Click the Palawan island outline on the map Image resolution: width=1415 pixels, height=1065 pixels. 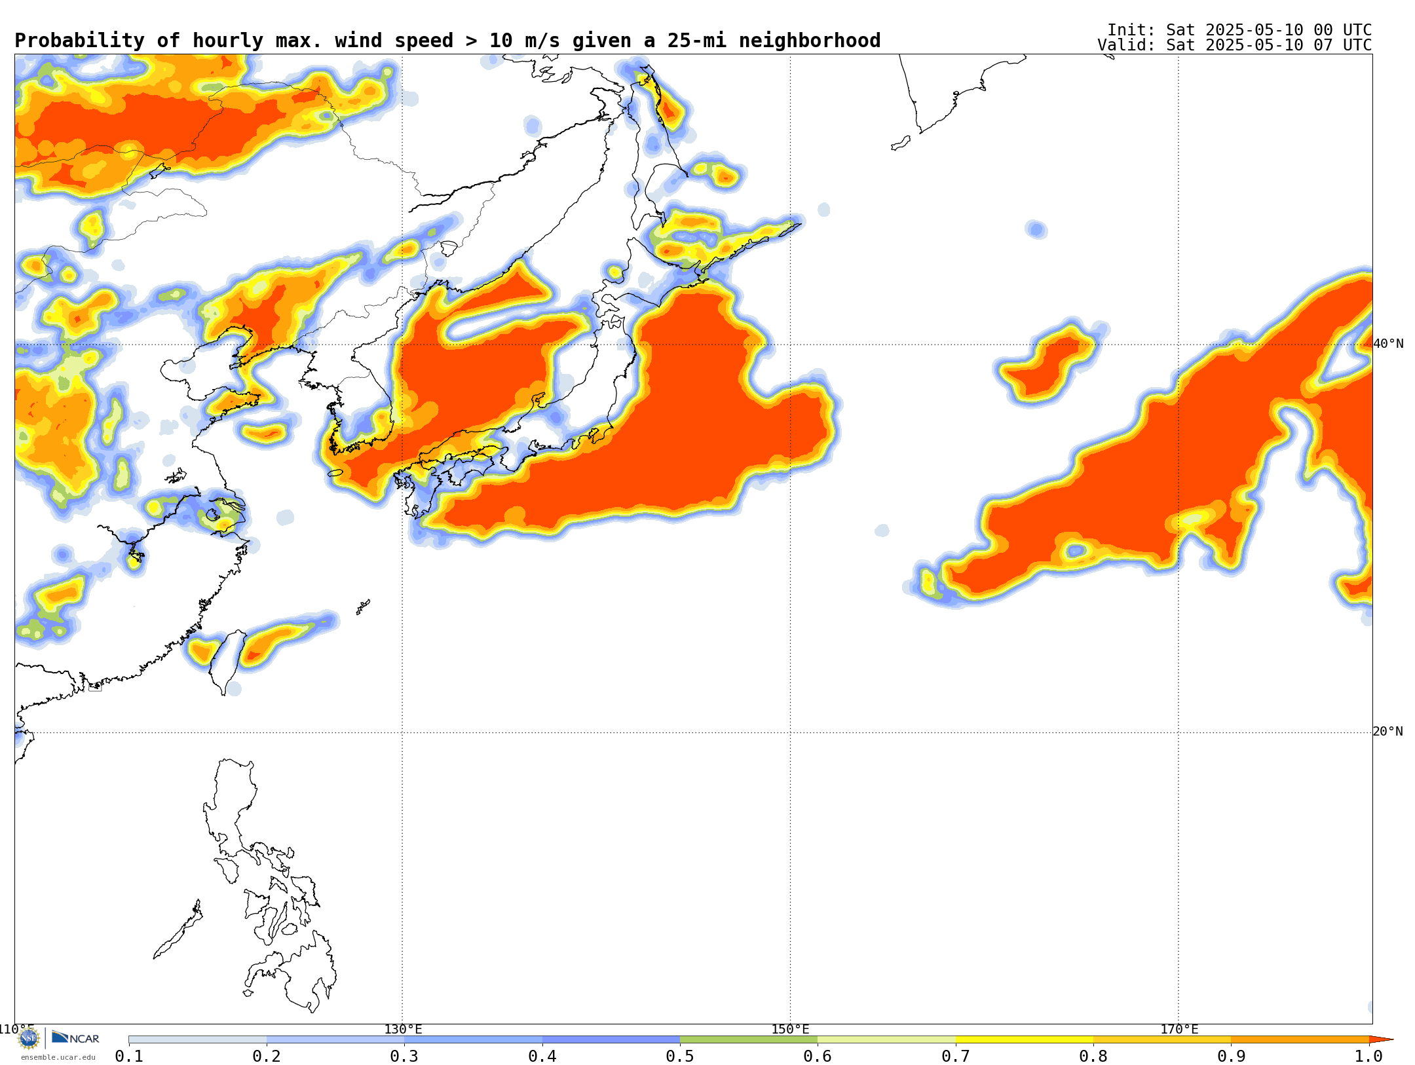pyautogui.click(x=178, y=929)
